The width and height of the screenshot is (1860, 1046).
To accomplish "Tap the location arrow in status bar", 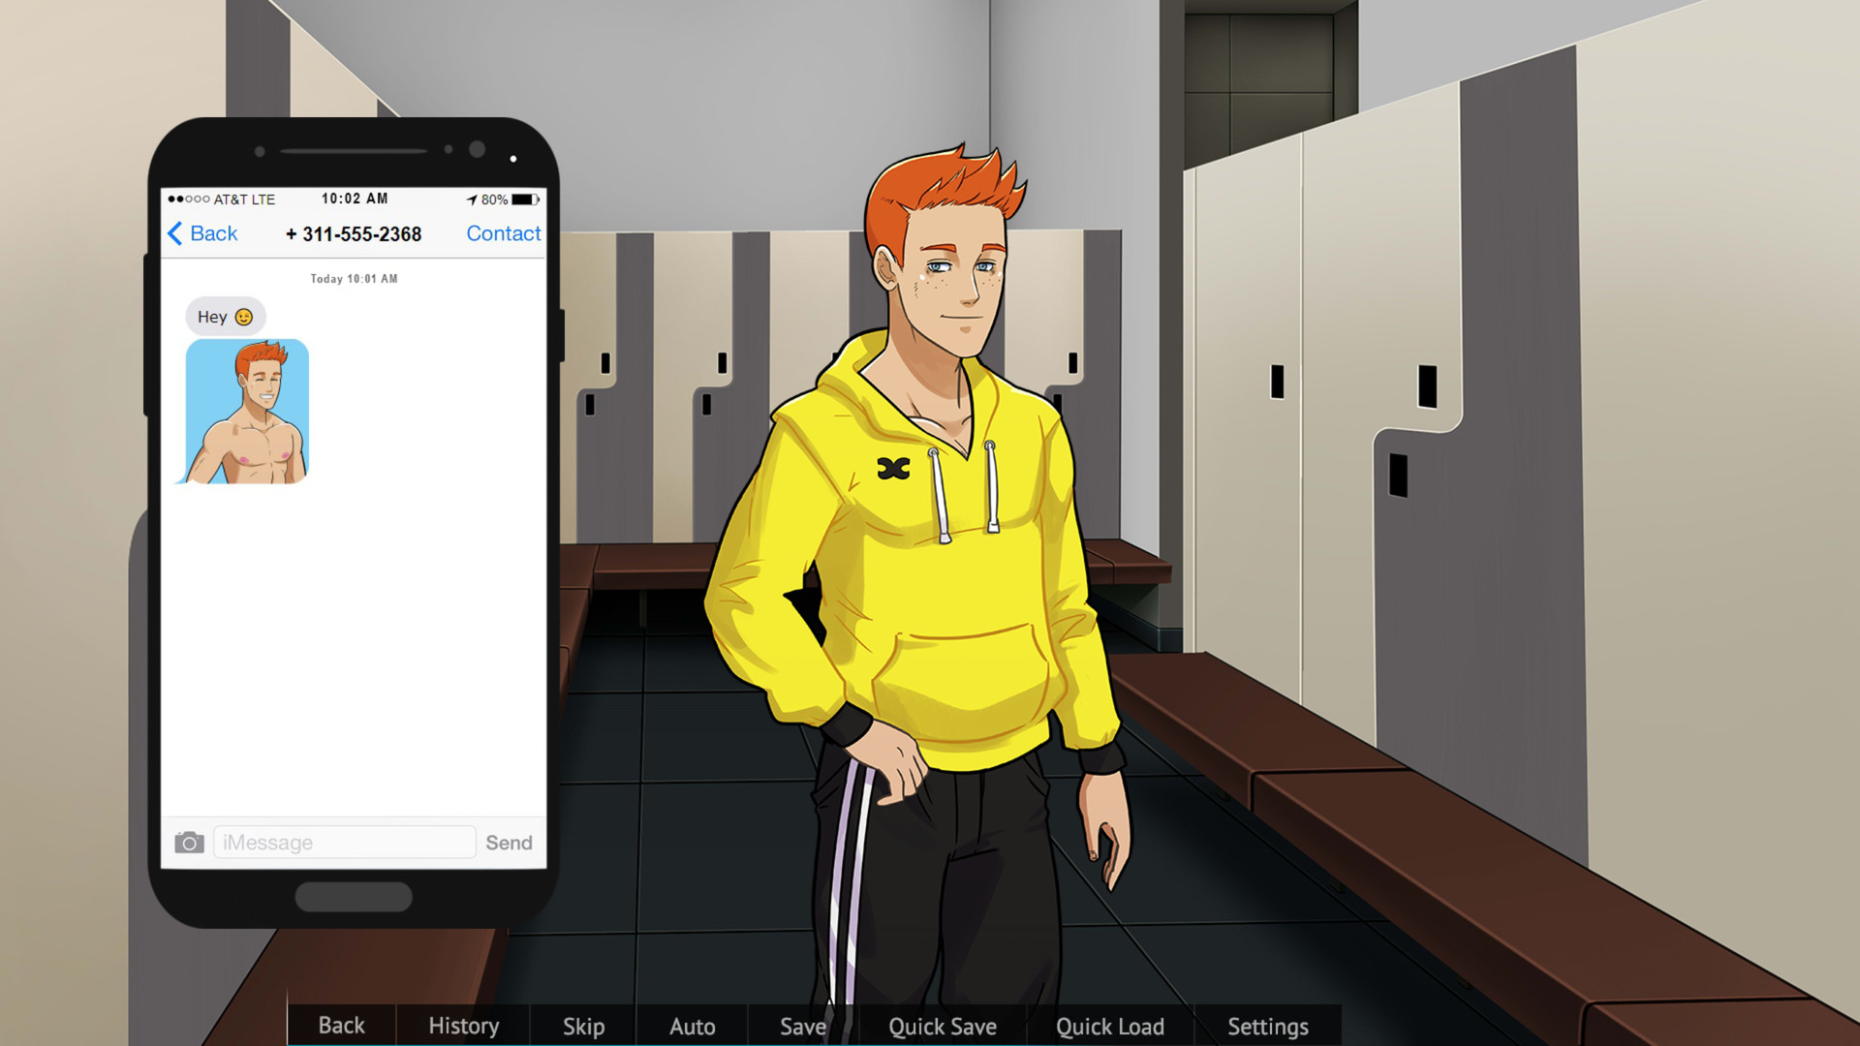I will coord(472,200).
